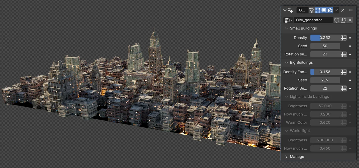The width and height of the screenshot is (359, 168).
Task: Toggle render visibility with the camera icon
Action: (x=330, y=10)
